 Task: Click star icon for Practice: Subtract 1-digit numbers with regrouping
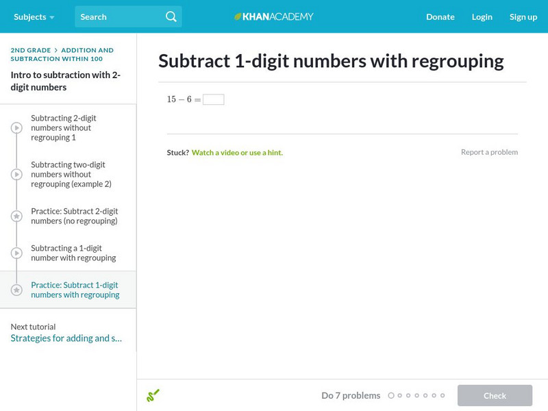click(x=16, y=290)
